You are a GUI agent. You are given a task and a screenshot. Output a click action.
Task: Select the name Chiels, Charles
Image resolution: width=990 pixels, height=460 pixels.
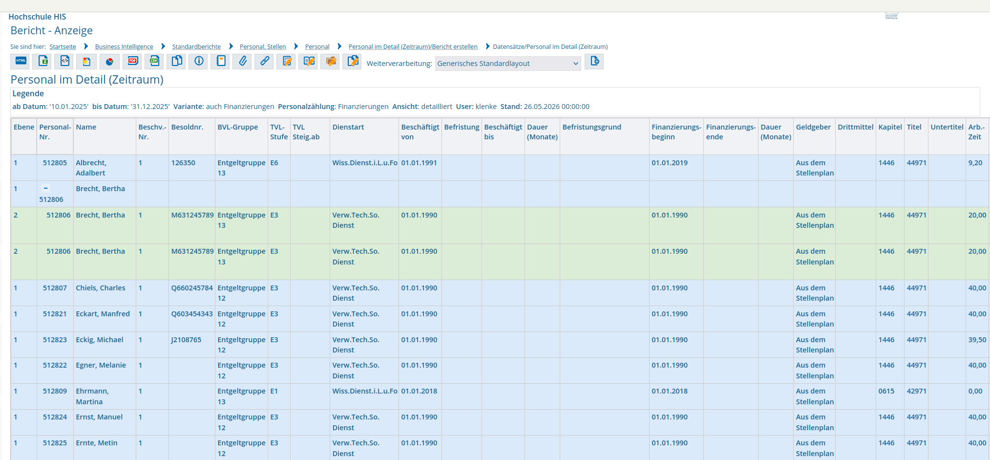pyautogui.click(x=101, y=288)
